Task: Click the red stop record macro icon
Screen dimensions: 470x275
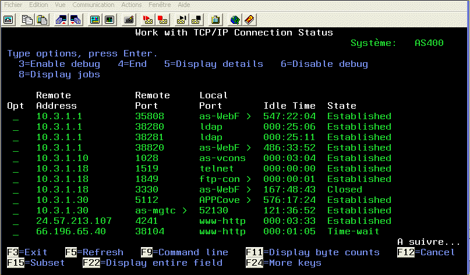Action: click(x=164, y=20)
